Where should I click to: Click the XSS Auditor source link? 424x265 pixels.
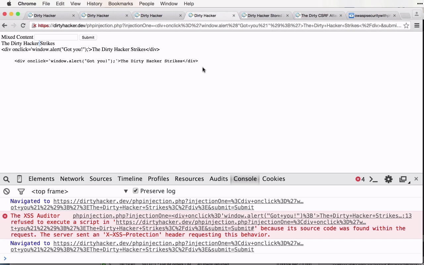tap(242, 216)
